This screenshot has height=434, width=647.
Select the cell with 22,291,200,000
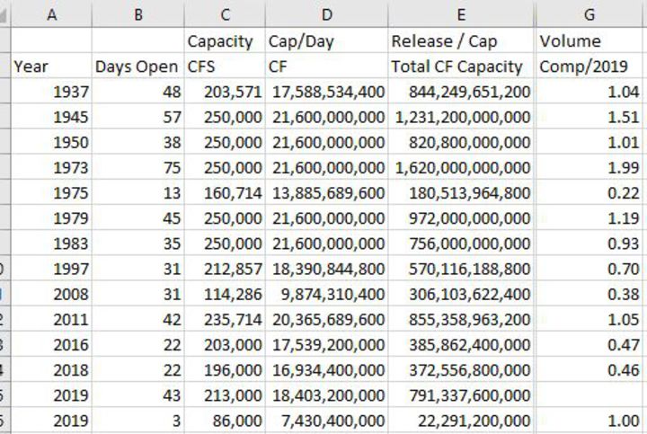461,421
